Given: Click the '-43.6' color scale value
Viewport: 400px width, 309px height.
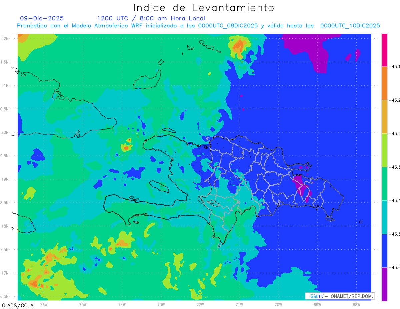Looking at the screenshot, I should click(394, 268).
